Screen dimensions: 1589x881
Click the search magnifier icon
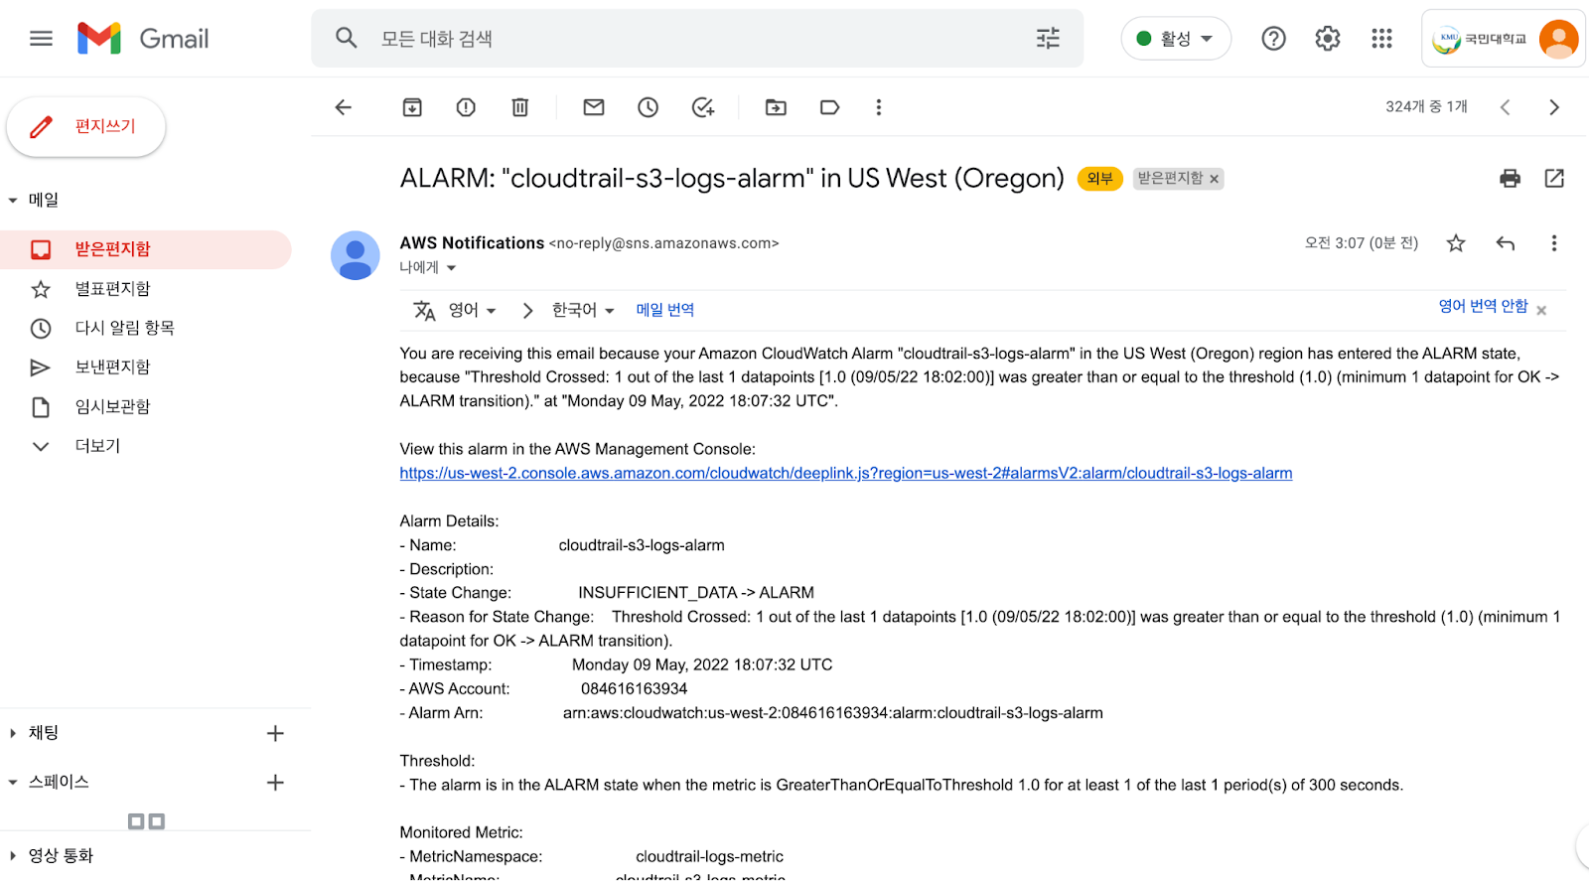pyautogui.click(x=346, y=39)
